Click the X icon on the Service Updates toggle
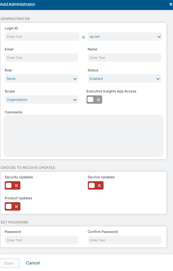Viewport: 173px width, 271px height. [99, 185]
